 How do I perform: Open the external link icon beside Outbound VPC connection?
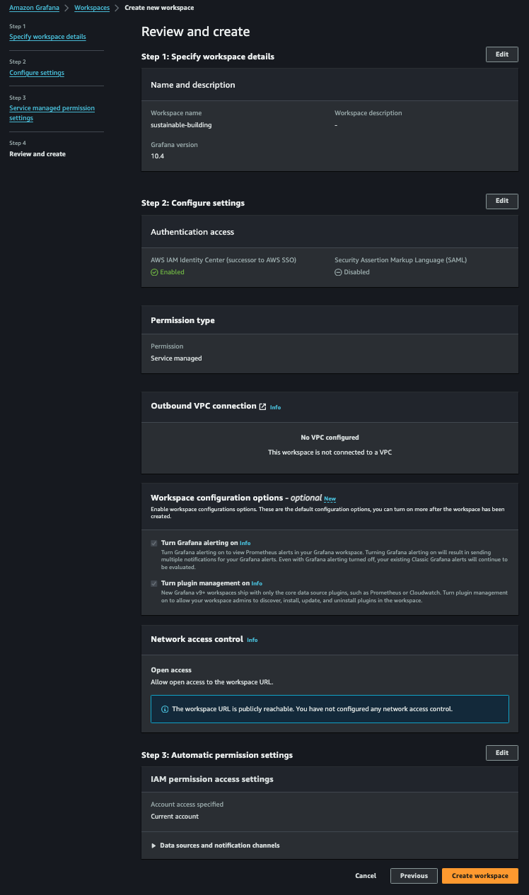[x=262, y=406]
